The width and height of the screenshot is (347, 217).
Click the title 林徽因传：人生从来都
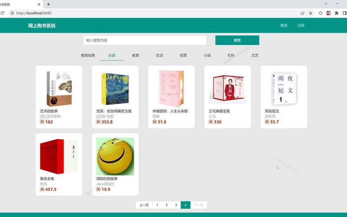click(170, 111)
